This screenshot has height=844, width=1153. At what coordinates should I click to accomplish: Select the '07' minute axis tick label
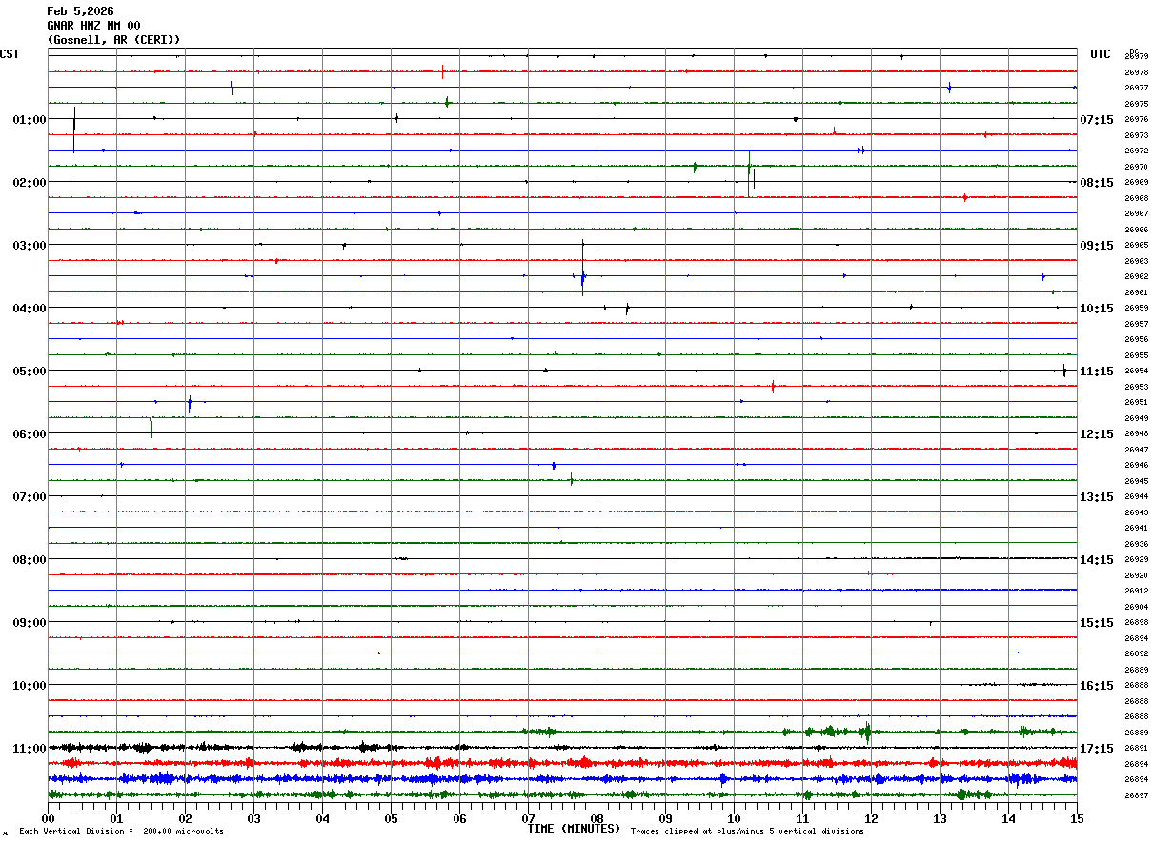click(x=528, y=818)
